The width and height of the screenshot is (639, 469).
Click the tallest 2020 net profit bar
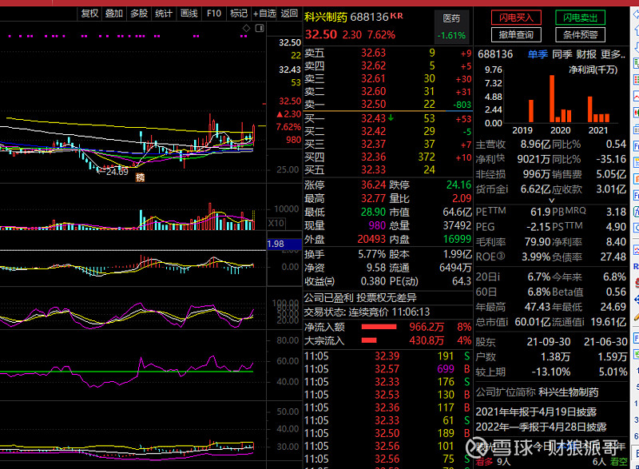552,98
